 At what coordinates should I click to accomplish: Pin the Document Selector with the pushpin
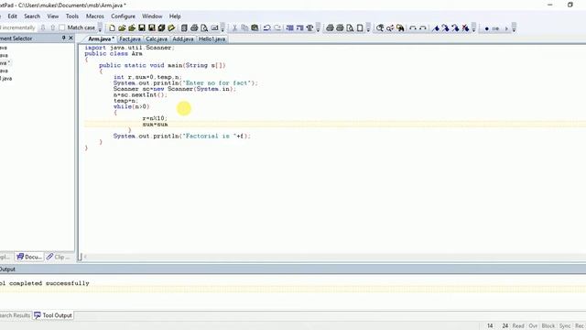(63, 38)
